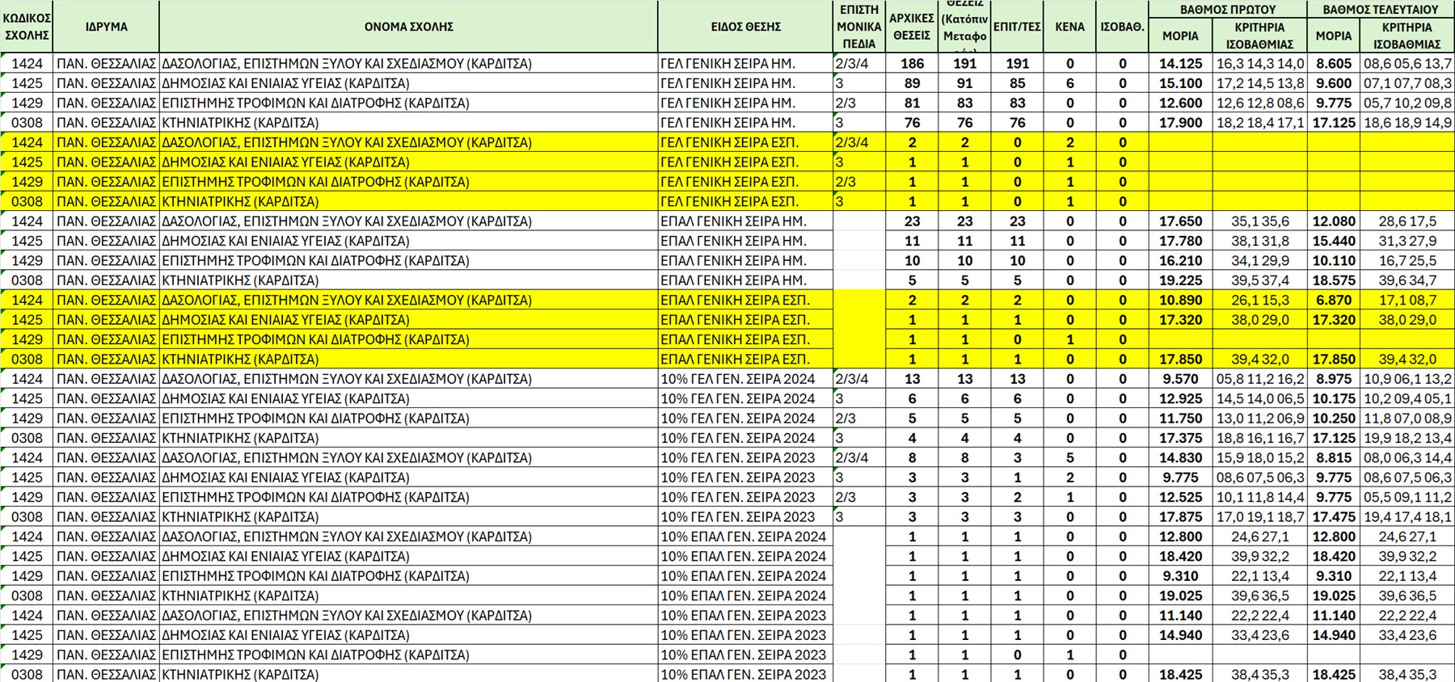Select the cell reading 17,2 14,5 13,8
Image resolution: width=1455 pixels, height=682 pixels.
coord(1259,83)
